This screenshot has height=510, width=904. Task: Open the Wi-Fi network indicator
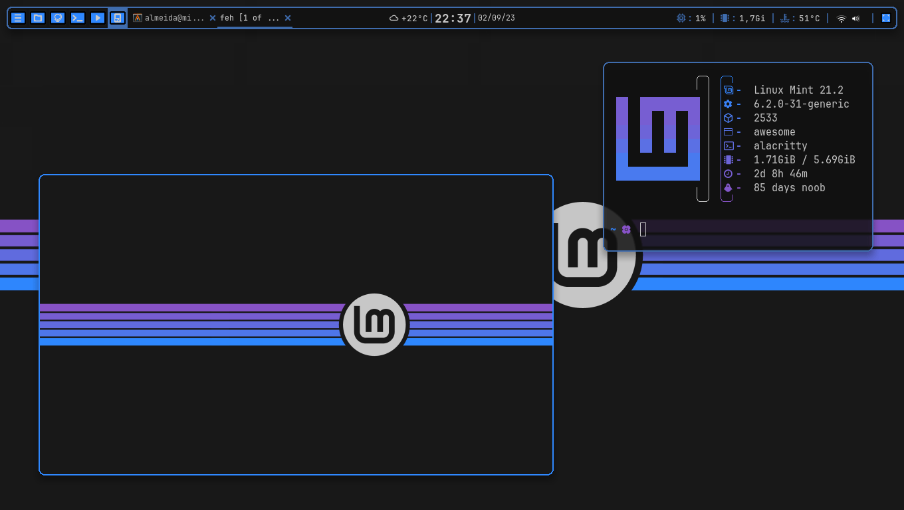coord(842,19)
